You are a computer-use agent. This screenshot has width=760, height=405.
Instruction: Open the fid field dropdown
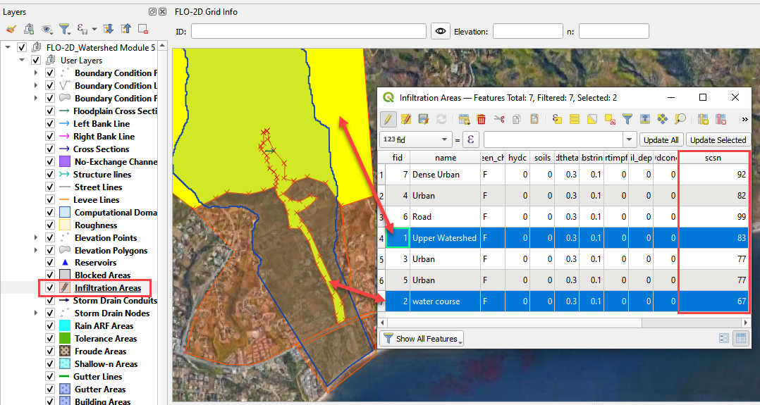point(444,139)
